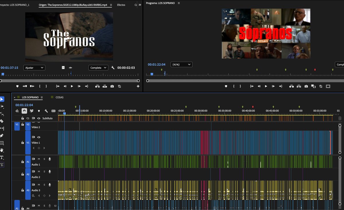Go to In point in Source monitor

[x=58, y=86]
